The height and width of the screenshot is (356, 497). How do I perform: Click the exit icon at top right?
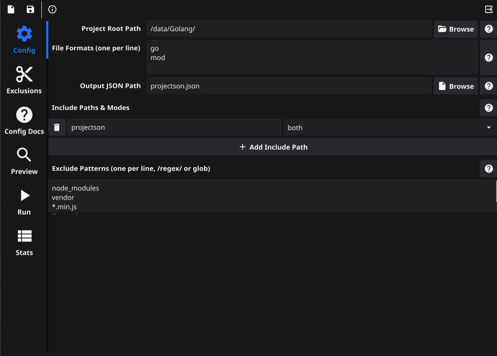[488, 9]
